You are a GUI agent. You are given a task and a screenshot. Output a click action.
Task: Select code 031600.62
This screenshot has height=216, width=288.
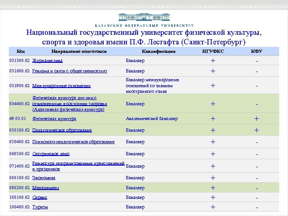[20, 71]
